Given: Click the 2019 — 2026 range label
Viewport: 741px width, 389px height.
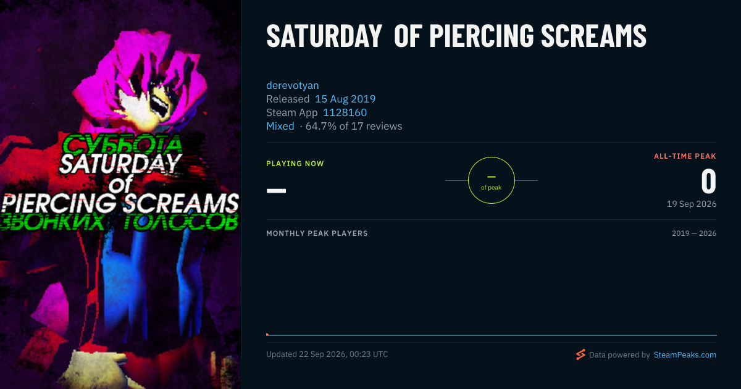Looking at the screenshot, I should tap(694, 233).
